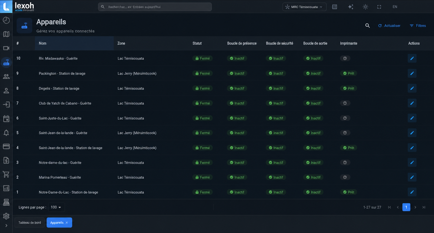Open the user groups icon in sidebar
434x233 pixels.
[x=6, y=76]
